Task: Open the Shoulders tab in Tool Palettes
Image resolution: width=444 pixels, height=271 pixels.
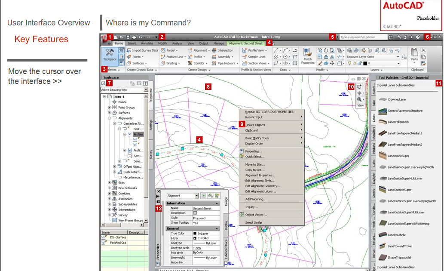Action: coord(374,133)
